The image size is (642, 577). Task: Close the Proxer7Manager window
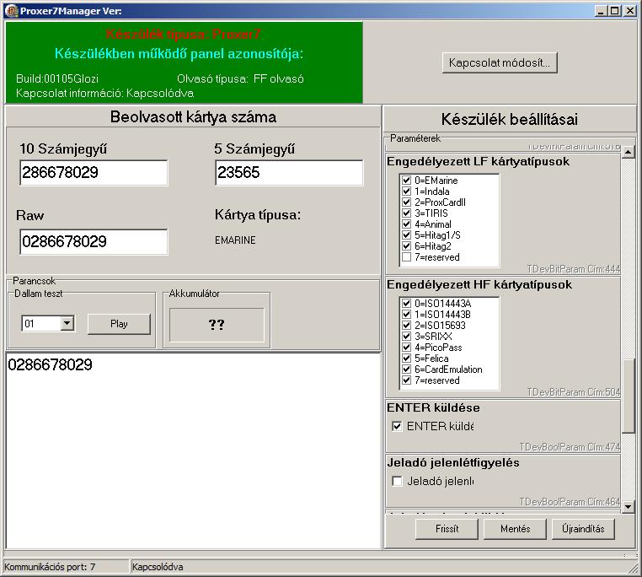click(x=629, y=11)
